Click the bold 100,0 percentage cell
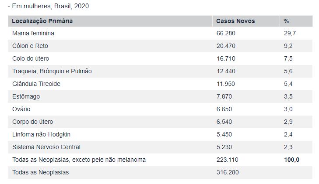The height and width of the screenshot is (184, 319). click(x=291, y=160)
